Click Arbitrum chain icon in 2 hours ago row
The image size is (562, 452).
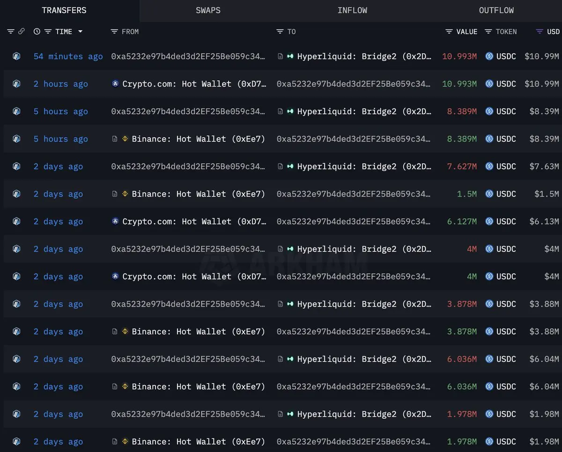point(16,84)
